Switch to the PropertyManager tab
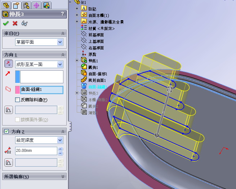This screenshot has height=189, width=236. click(x=16, y=5)
